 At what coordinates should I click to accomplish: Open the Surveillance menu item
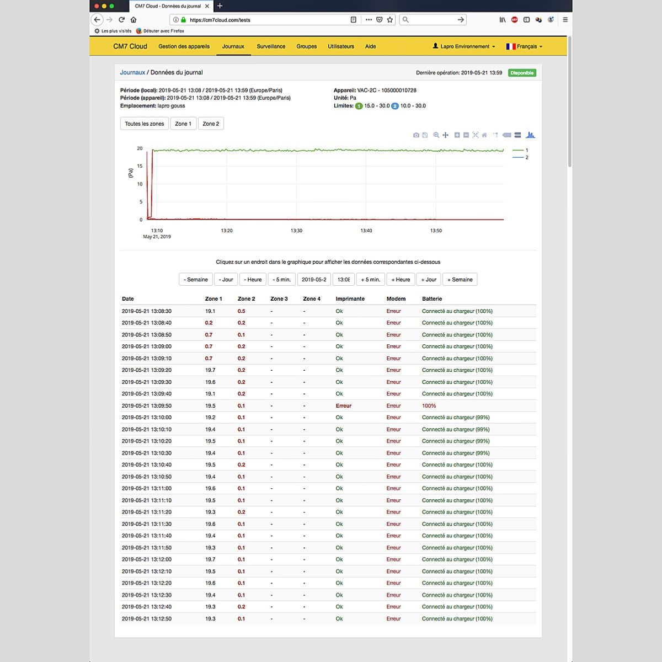tap(271, 46)
